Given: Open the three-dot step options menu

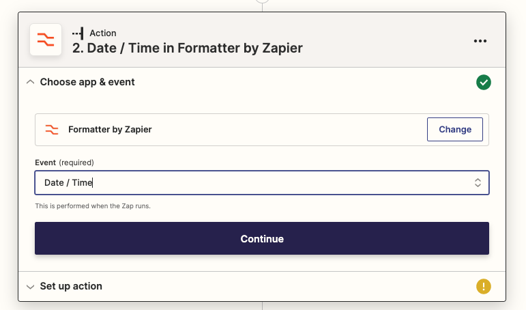Looking at the screenshot, I should click(x=480, y=41).
